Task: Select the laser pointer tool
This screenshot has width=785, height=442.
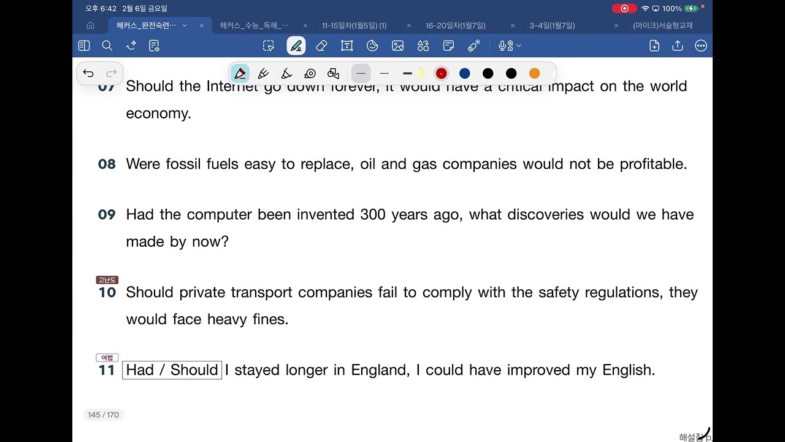Action: click(x=473, y=46)
